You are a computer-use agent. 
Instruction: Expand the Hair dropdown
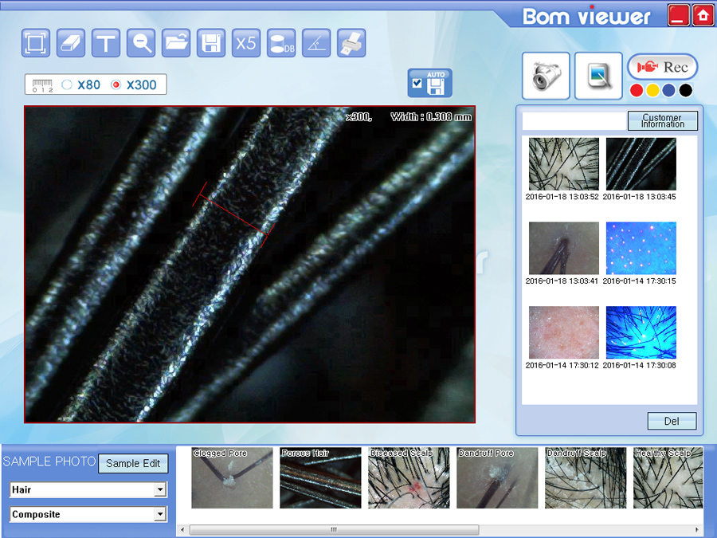tap(160, 489)
